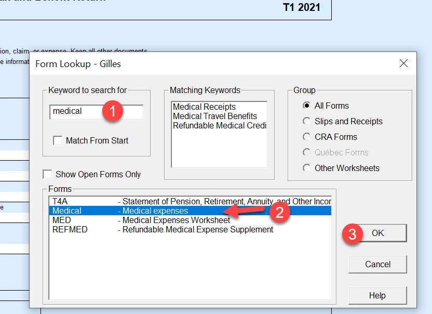Image resolution: width=432 pixels, height=314 pixels.
Task: Click the keyword search input field
Action: tap(96, 112)
